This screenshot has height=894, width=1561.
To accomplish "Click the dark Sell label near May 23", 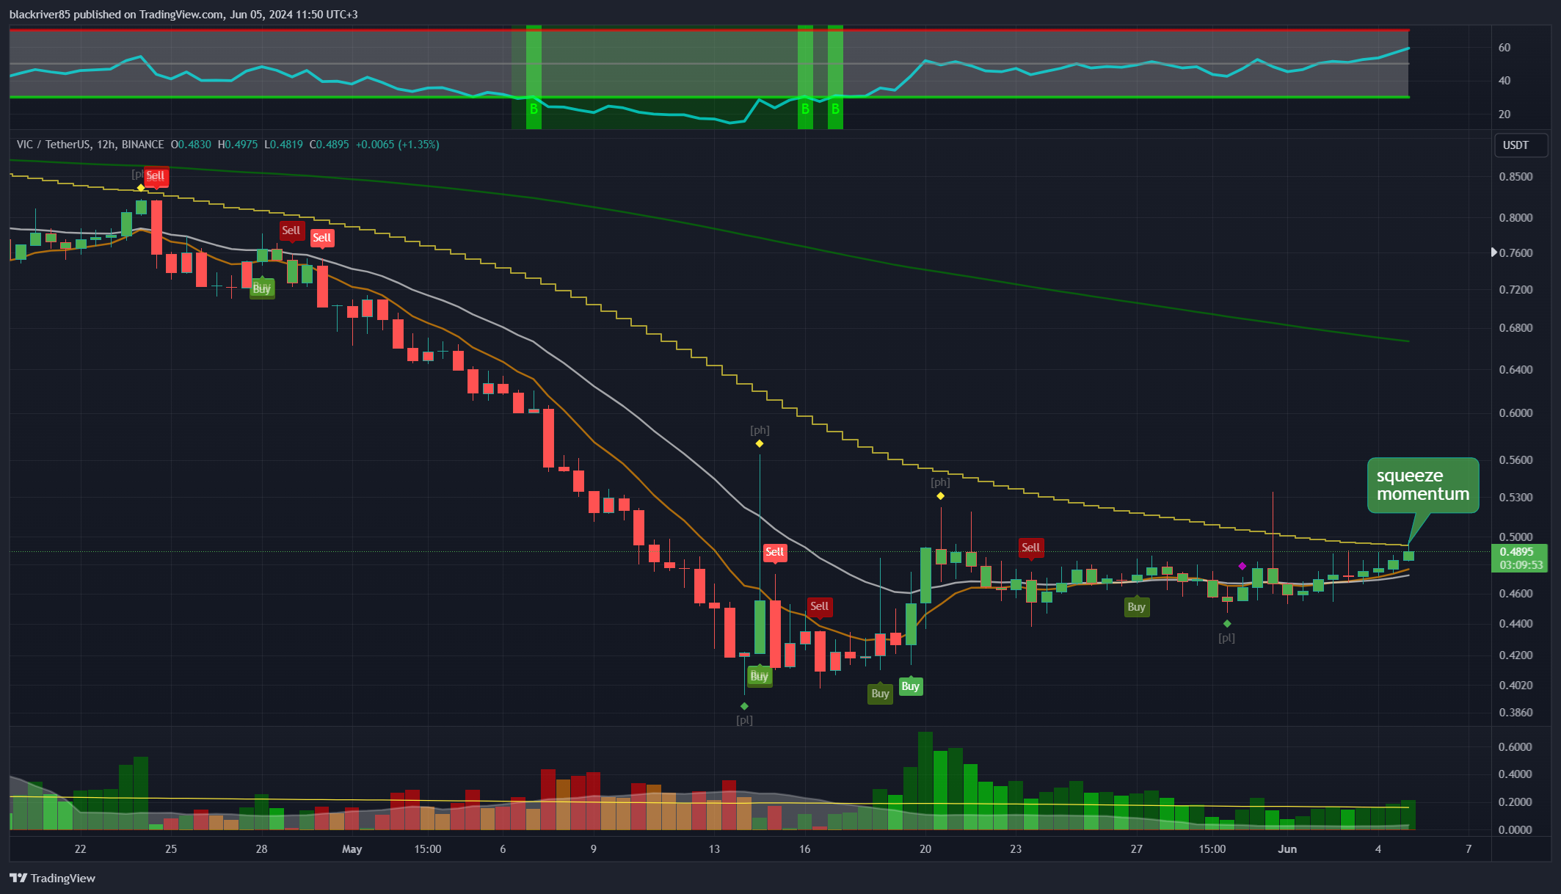I will click(x=1030, y=548).
